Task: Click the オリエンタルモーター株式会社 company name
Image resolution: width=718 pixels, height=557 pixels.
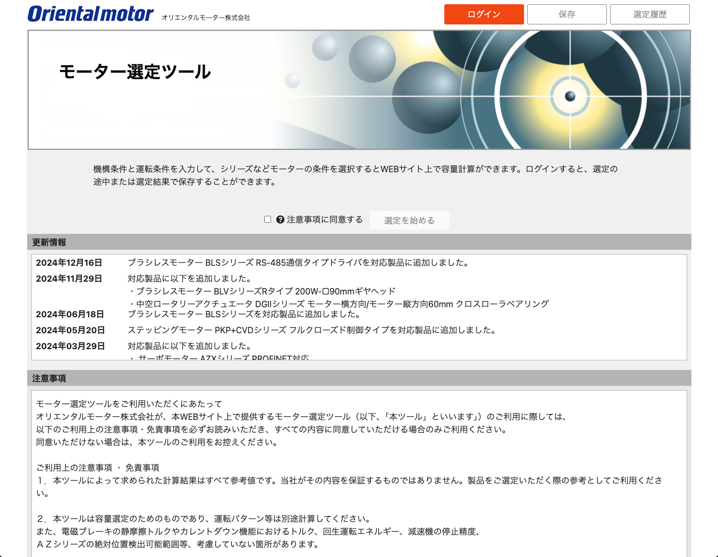Action: [x=206, y=18]
